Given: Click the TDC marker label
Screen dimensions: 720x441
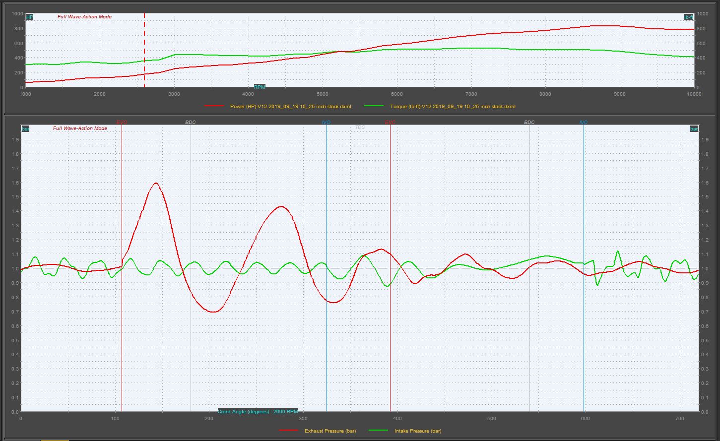Looking at the screenshot, I should [x=360, y=127].
